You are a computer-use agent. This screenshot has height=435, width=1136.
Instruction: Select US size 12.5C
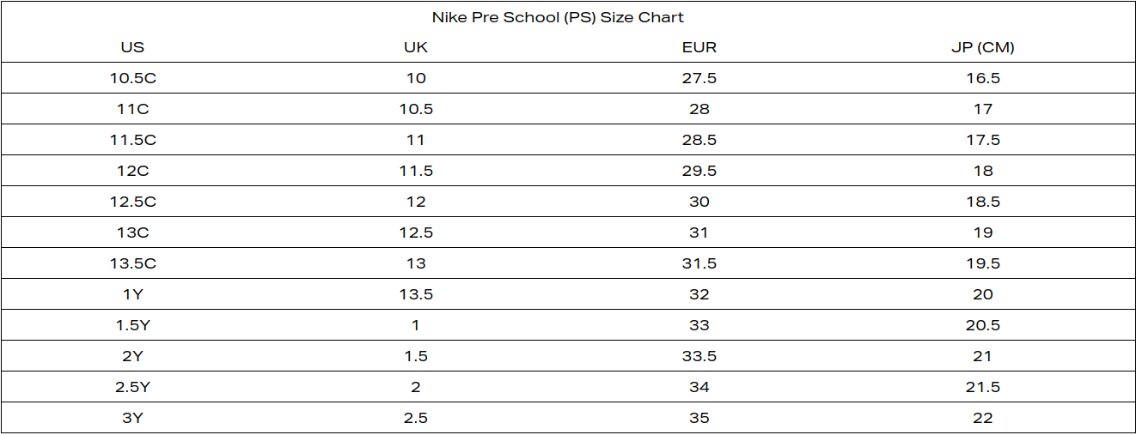coord(132,202)
